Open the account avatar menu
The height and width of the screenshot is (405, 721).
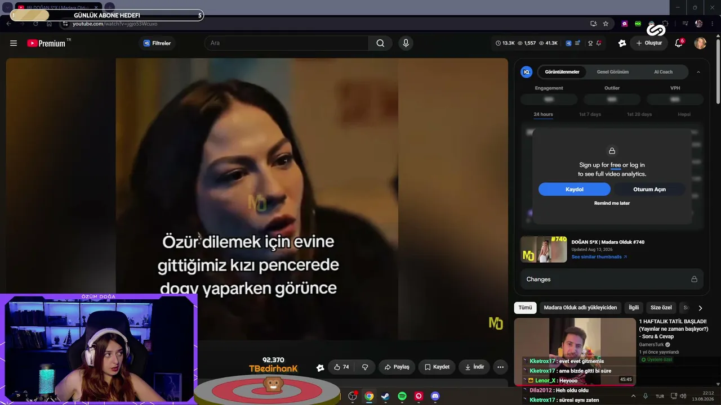pos(700,43)
